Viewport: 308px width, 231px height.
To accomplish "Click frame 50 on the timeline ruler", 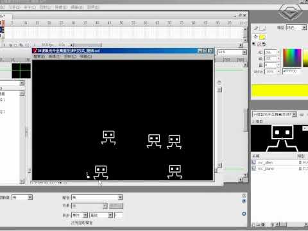I will (121, 22).
